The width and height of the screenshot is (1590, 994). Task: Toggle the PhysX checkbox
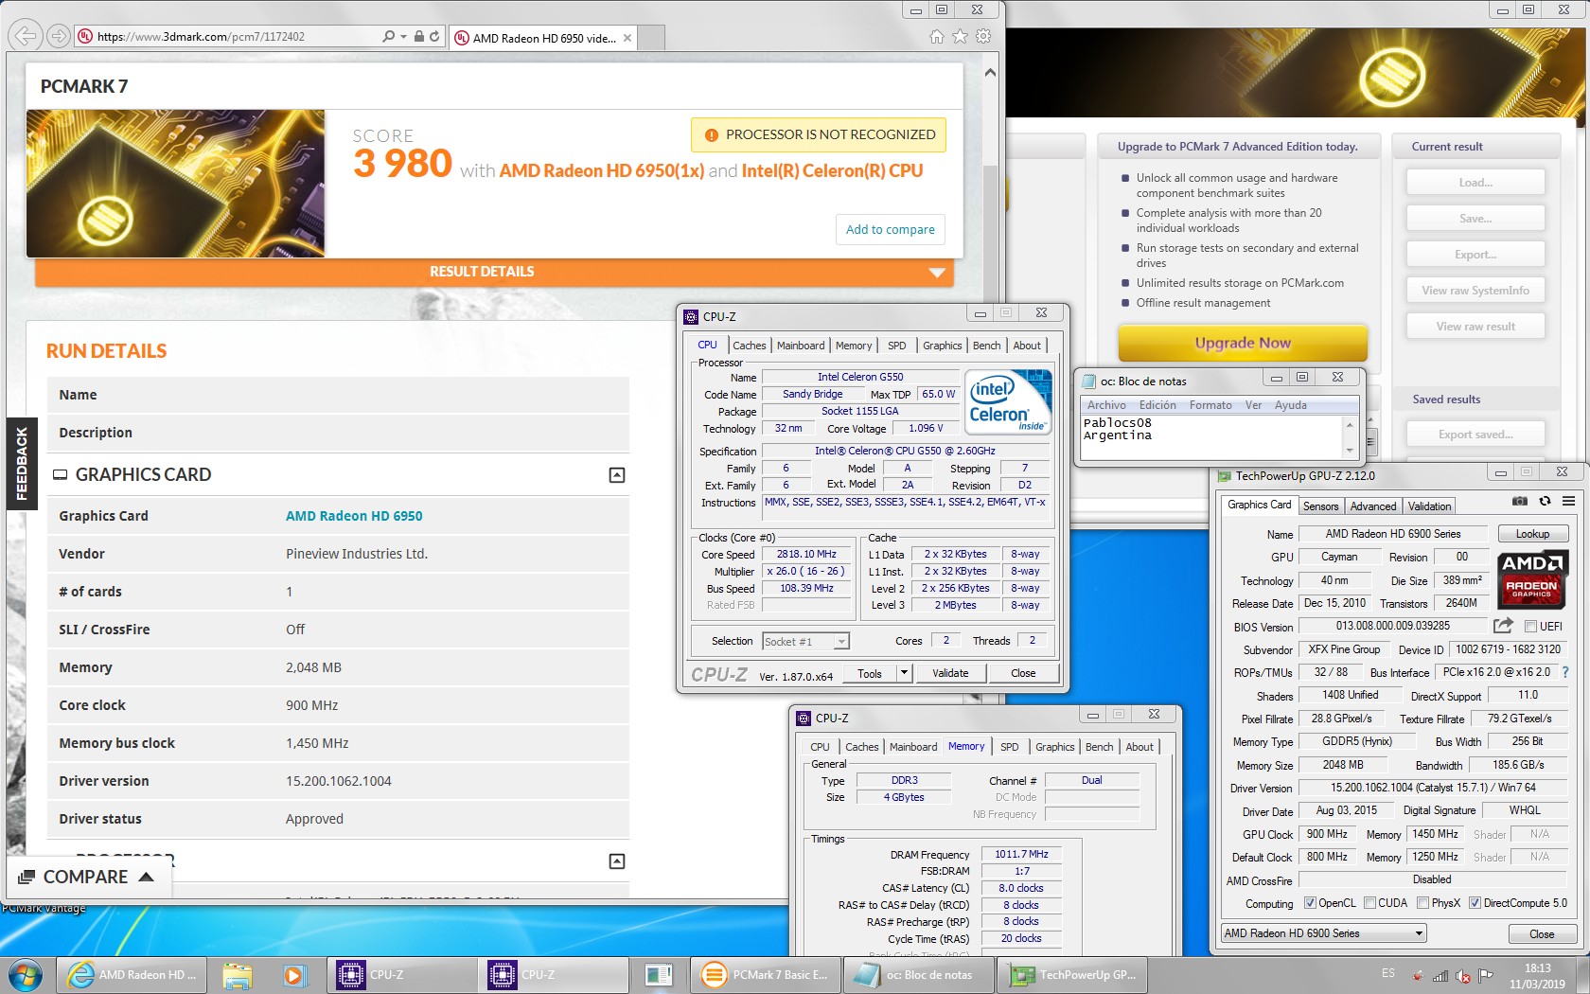1422,903
